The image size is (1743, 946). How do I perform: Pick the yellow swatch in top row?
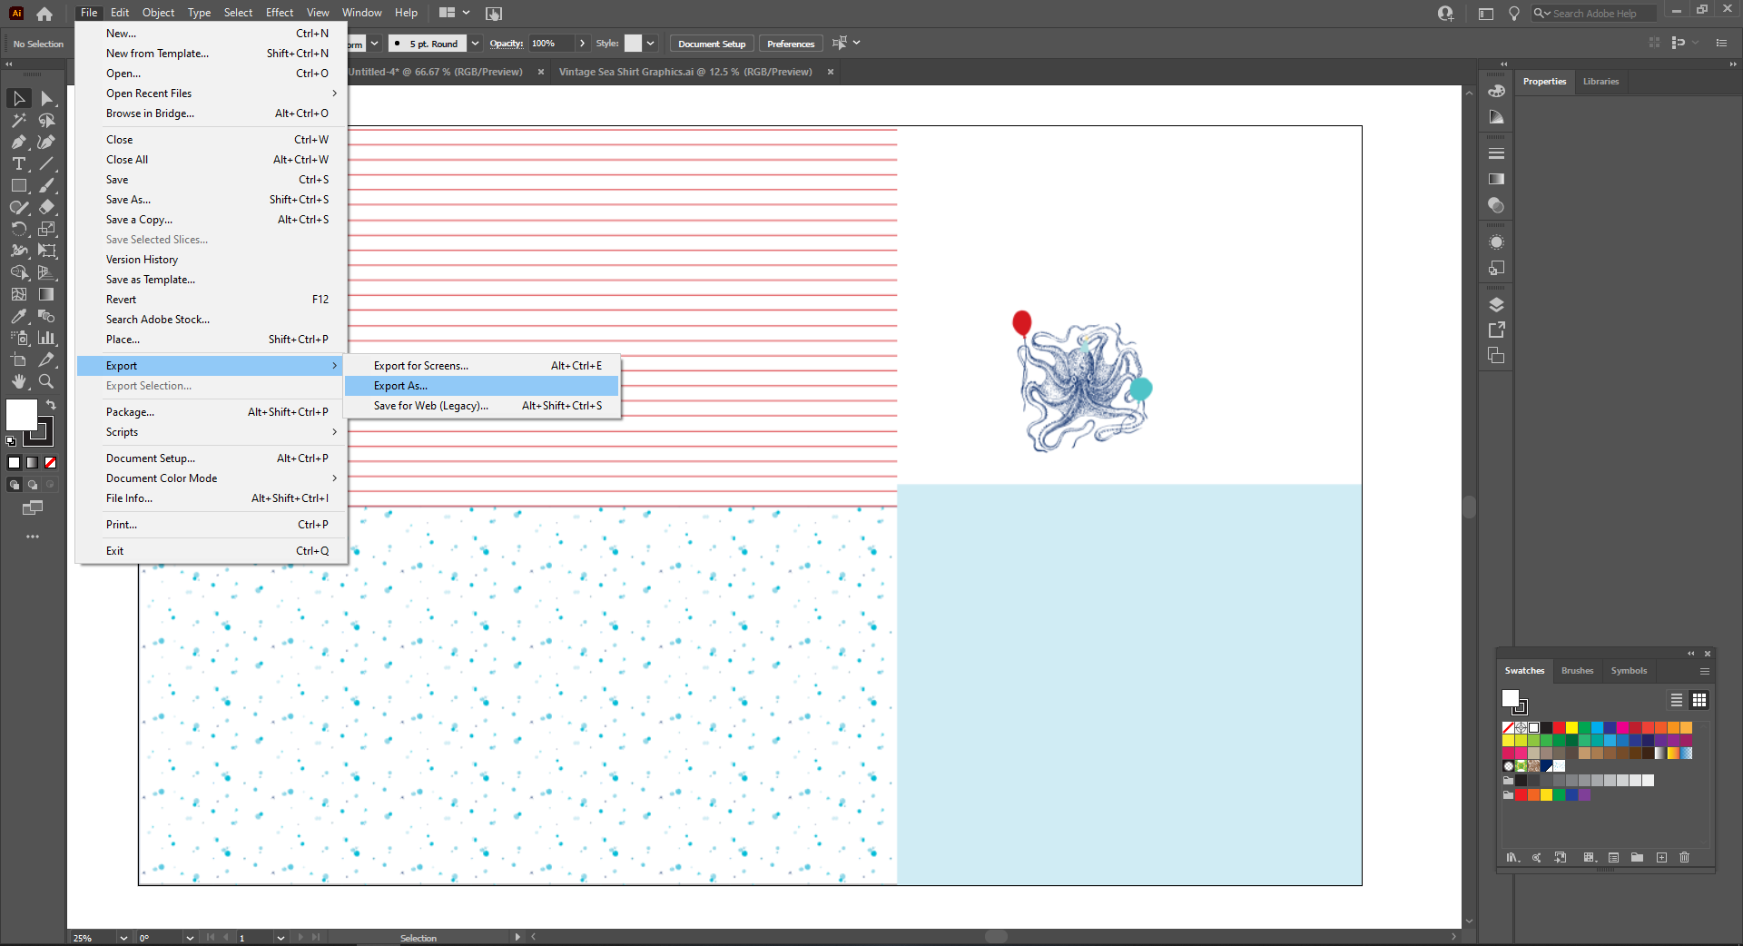[1571, 728]
